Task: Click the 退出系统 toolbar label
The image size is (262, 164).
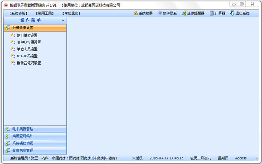Action: point(242,13)
